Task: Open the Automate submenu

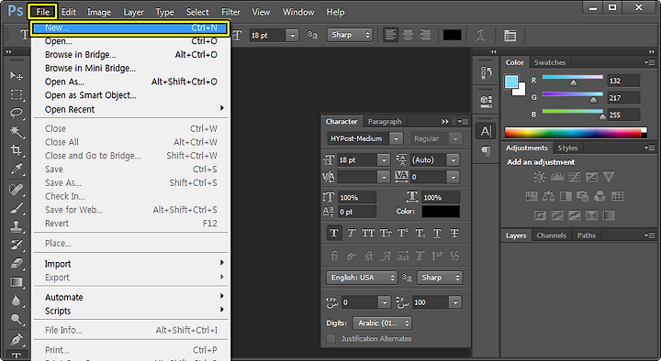Action: tap(130, 297)
